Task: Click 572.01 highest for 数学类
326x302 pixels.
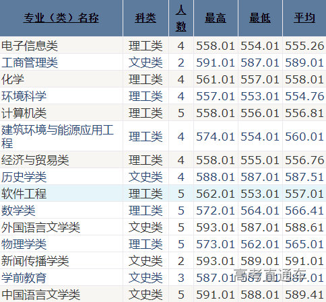Action: pyautogui.click(x=216, y=211)
